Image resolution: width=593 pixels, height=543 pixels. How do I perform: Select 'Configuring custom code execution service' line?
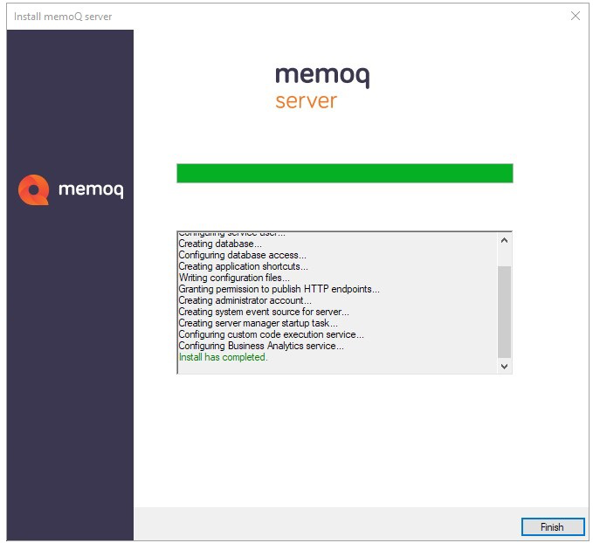pyautogui.click(x=271, y=334)
